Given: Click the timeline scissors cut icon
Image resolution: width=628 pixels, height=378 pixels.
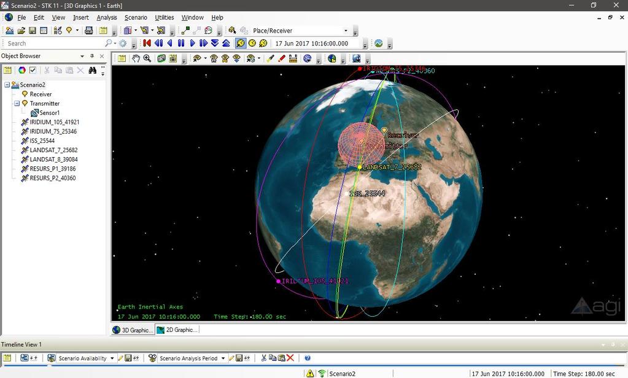Looking at the screenshot, I should coord(263,358).
